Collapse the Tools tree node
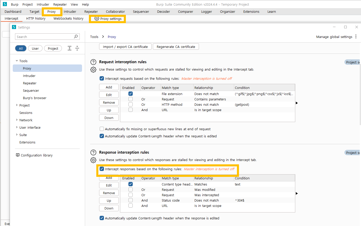 tap(17, 61)
